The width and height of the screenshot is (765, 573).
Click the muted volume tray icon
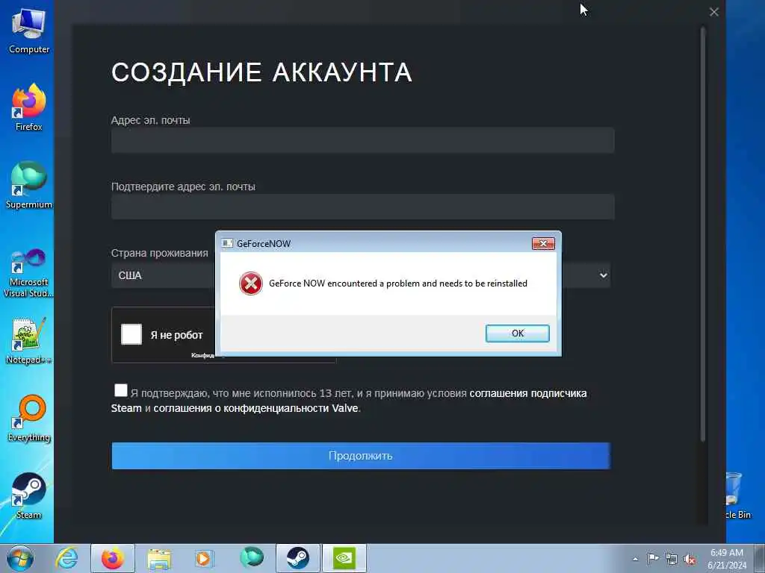(690, 560)
